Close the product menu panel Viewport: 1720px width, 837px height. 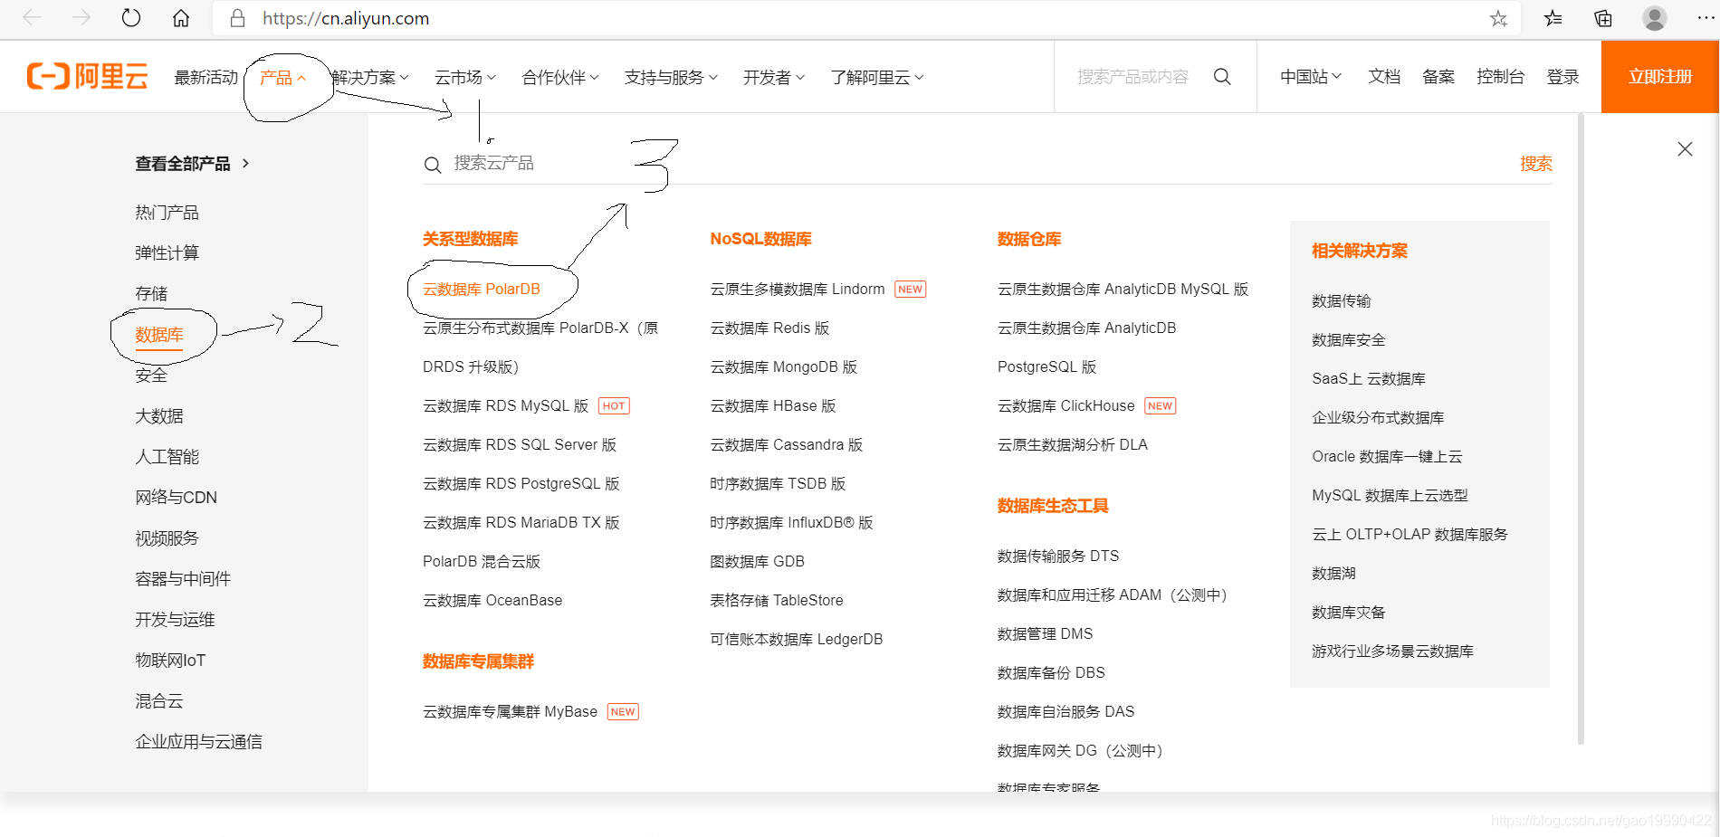[1685, 149]
